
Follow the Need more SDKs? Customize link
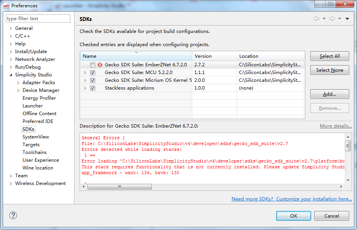coord(292,199)
